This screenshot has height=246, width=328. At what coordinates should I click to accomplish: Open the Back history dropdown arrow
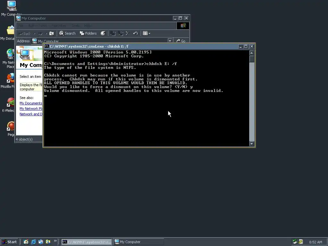point(35,33)
